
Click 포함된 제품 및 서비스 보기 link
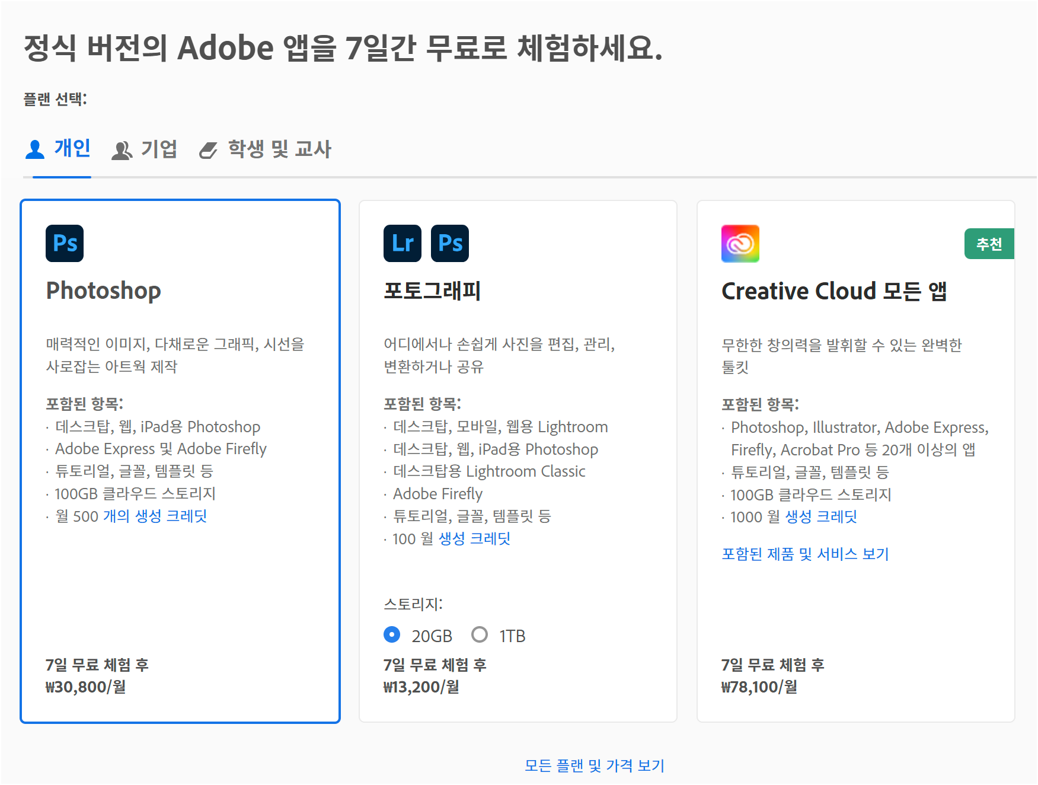coord(804,554)
